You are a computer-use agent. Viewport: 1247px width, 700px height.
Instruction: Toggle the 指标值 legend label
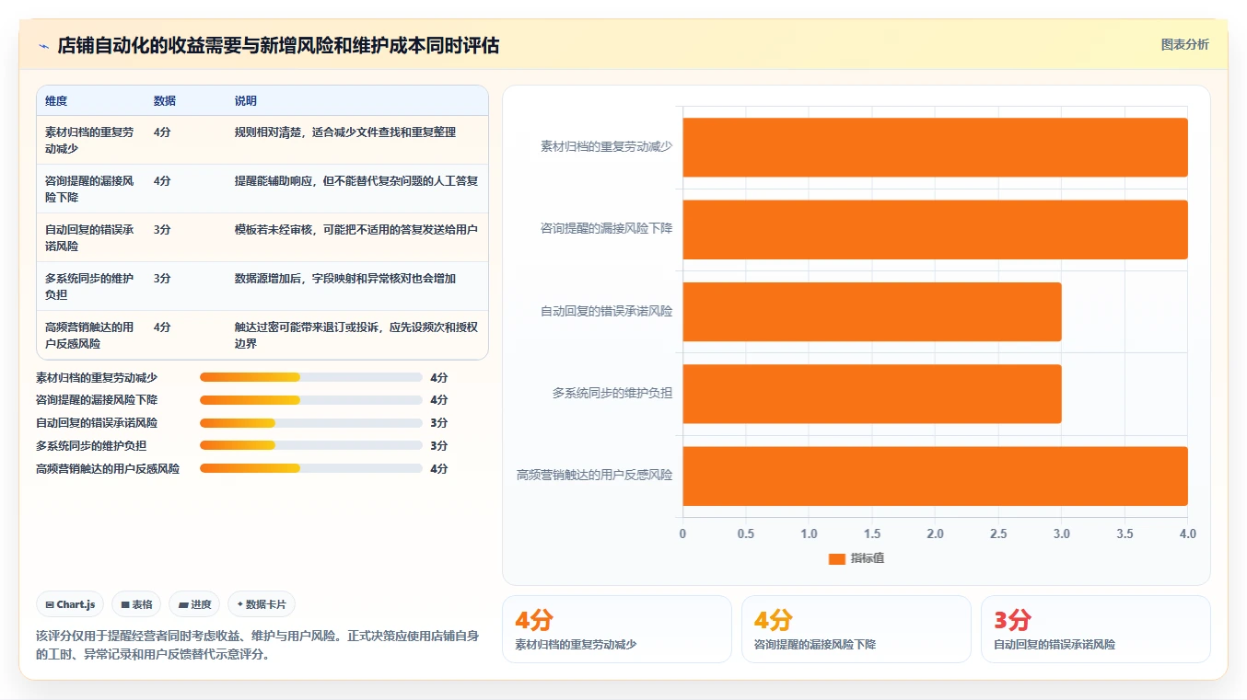[x=868, y=558]
